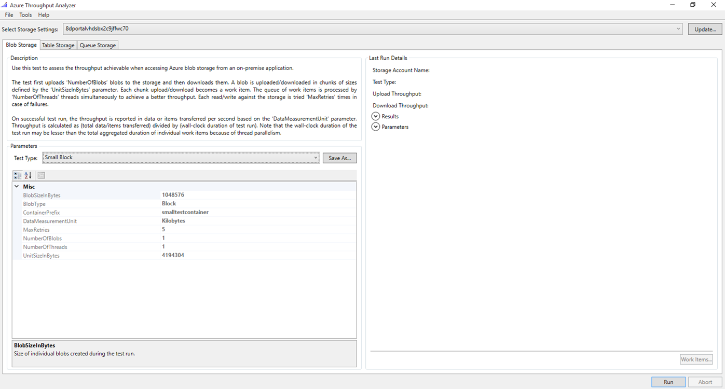Open the Test Type dropdown showing Small Block
The width and height of the screenshot is (725, 389).
click(181, 158)
